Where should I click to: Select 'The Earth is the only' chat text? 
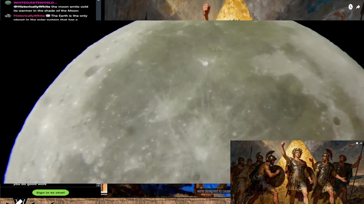69,16
